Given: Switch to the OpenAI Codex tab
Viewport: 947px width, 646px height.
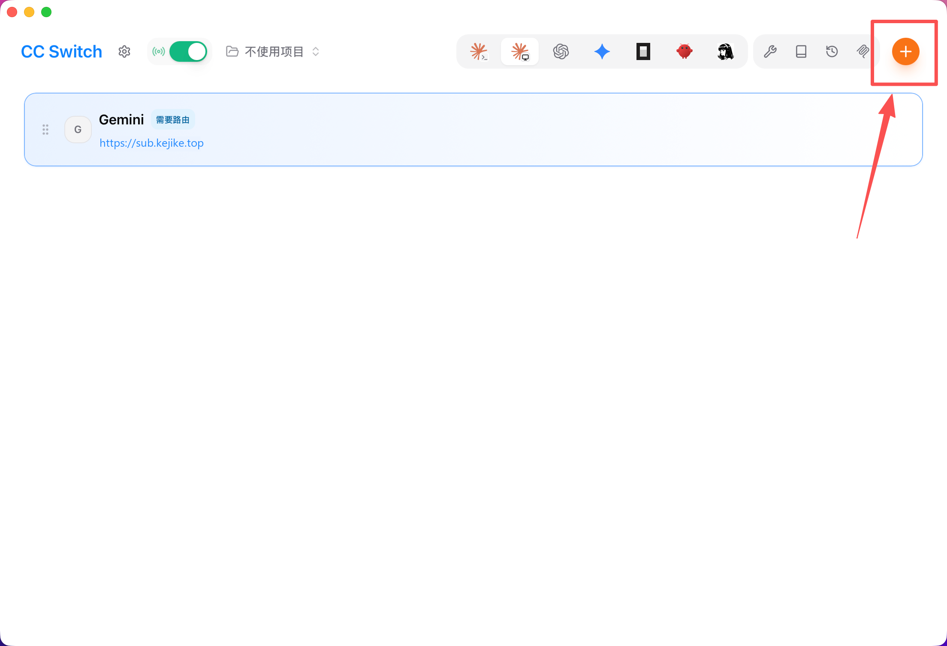Looking at the screenshot, I should tap(561, 51).
